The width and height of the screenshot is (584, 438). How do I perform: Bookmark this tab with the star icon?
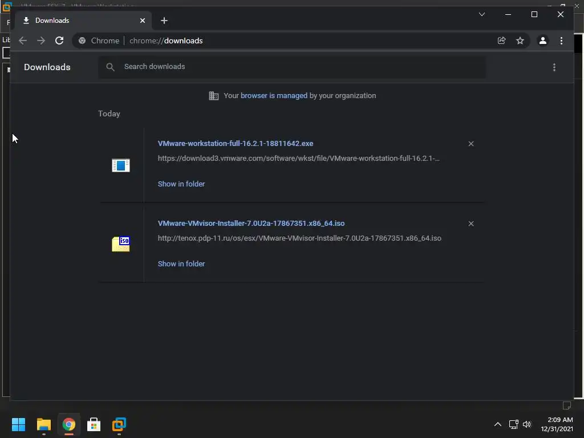pos(520,40)
